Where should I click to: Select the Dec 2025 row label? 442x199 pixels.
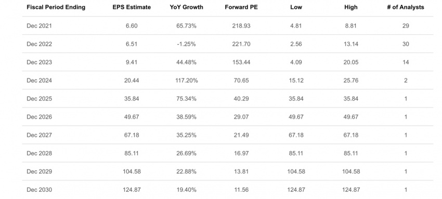pyautogui.click(x=40, y=99)
